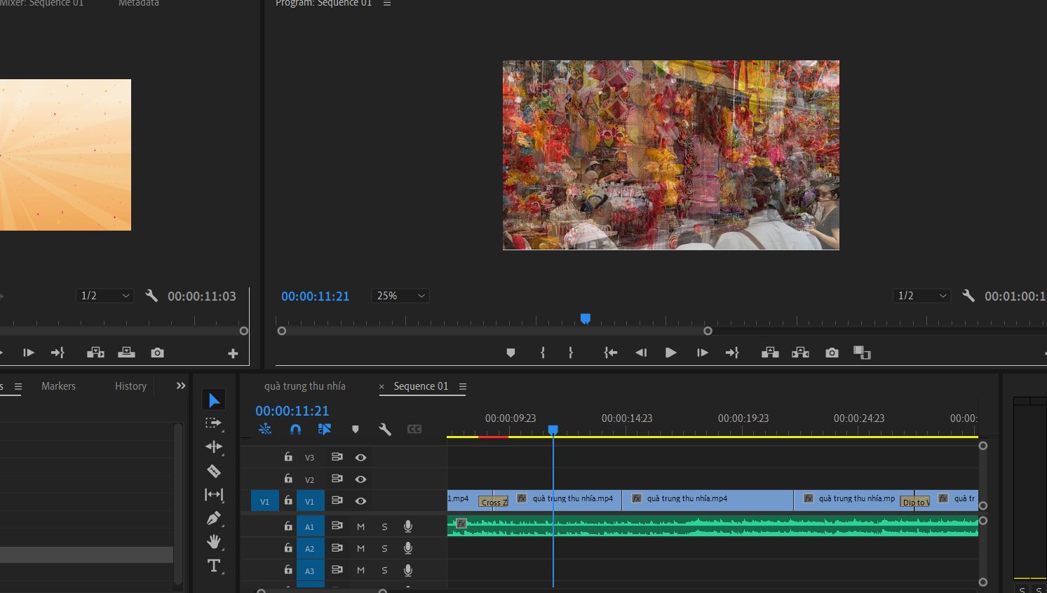Viewport: 1047px width, 593px height.
Task: Mark Out point in Program monitor
Action: [571, 353]
